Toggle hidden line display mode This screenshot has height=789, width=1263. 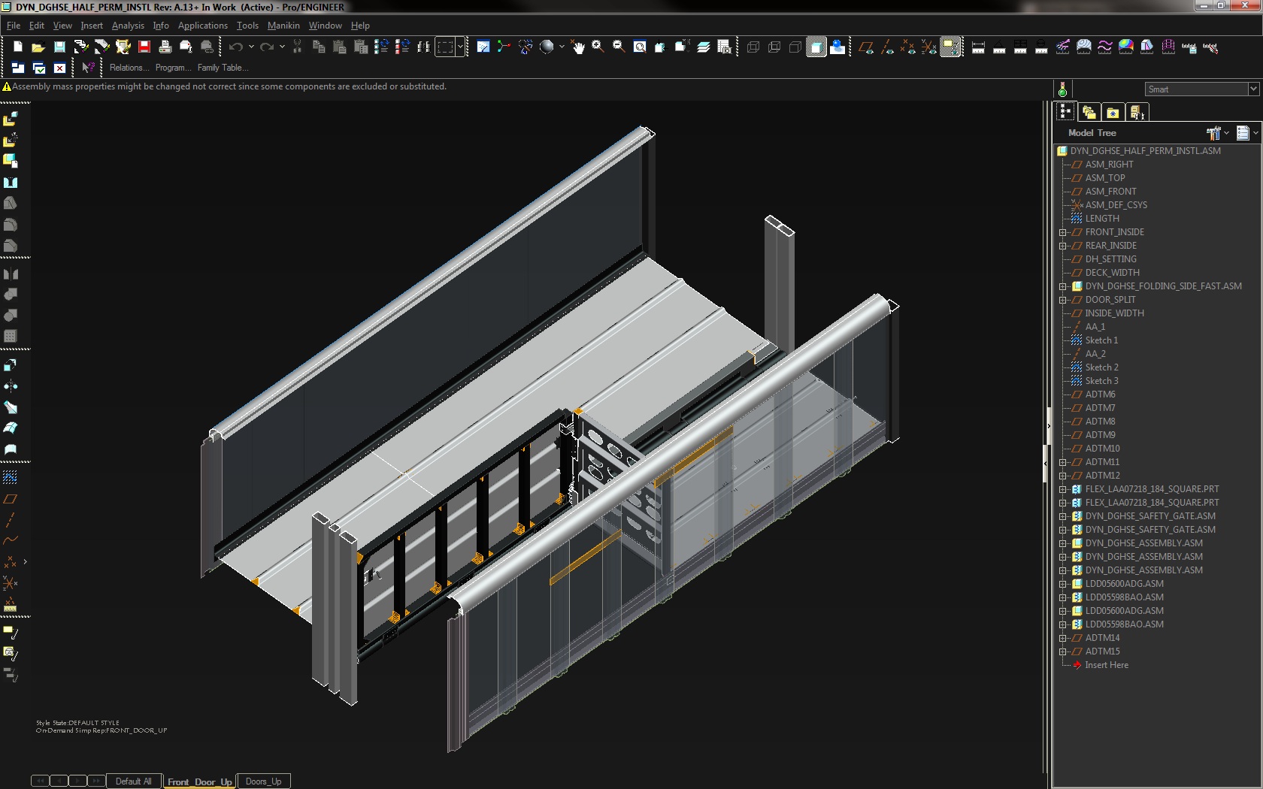774,47
